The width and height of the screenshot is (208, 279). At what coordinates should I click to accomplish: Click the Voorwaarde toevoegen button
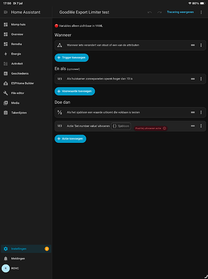[x=75, y=92]
